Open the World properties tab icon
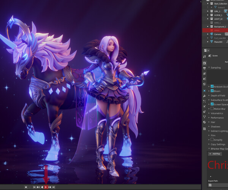 click(x=204, y=84)
